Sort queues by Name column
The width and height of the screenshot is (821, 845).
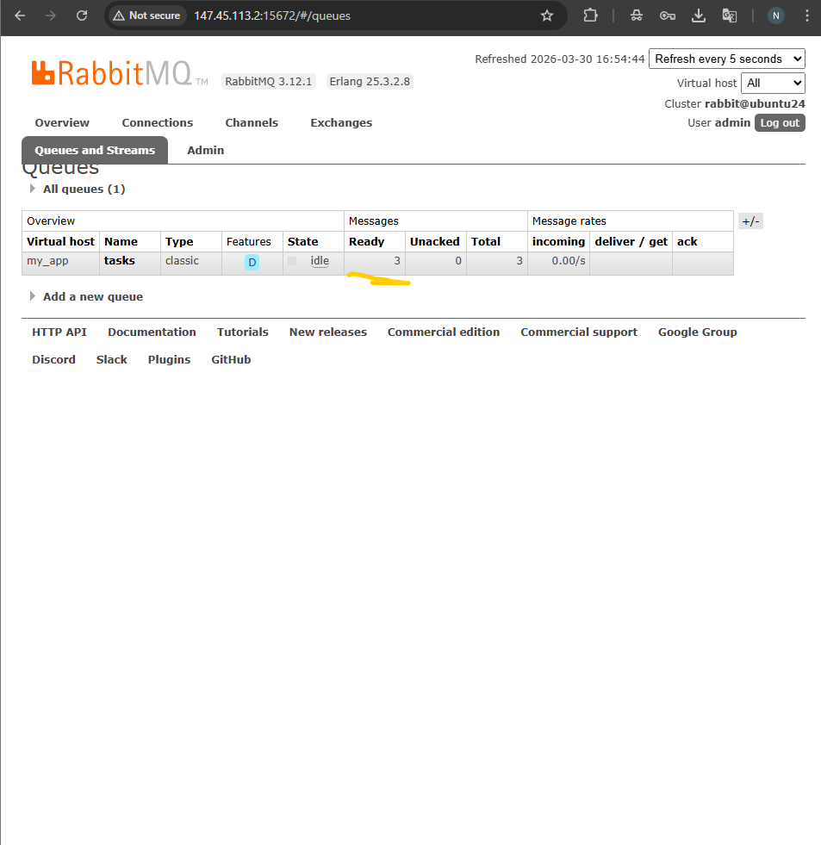coord(121,242)
